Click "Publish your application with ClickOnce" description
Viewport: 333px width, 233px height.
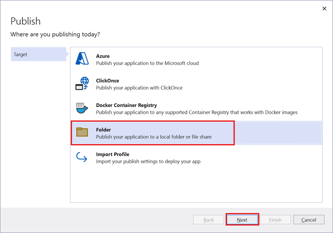tap(139, 88)
